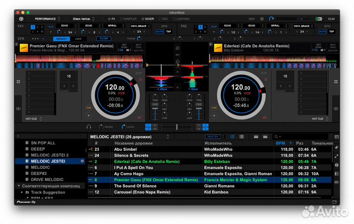
Task: Click the headphones icon below the decks
Action: click(88, 127)
